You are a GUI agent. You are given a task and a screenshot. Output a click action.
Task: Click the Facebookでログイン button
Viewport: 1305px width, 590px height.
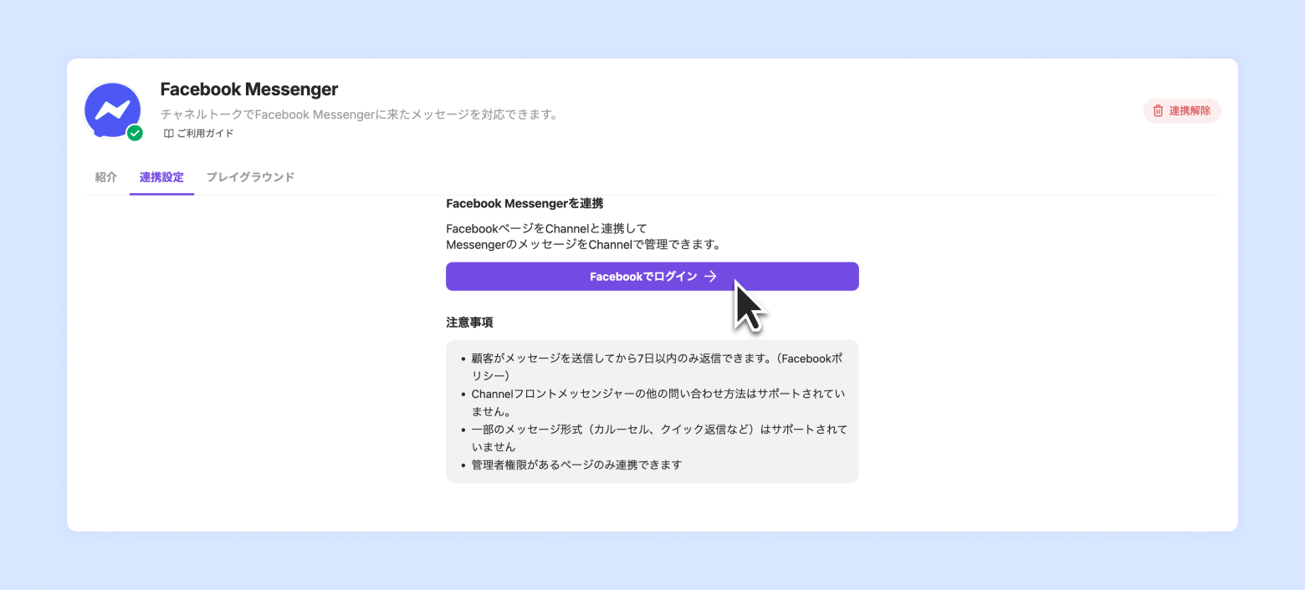click(652, 277)
